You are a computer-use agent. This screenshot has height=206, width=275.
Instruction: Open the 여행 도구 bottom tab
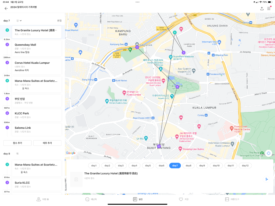click(232, 199)
